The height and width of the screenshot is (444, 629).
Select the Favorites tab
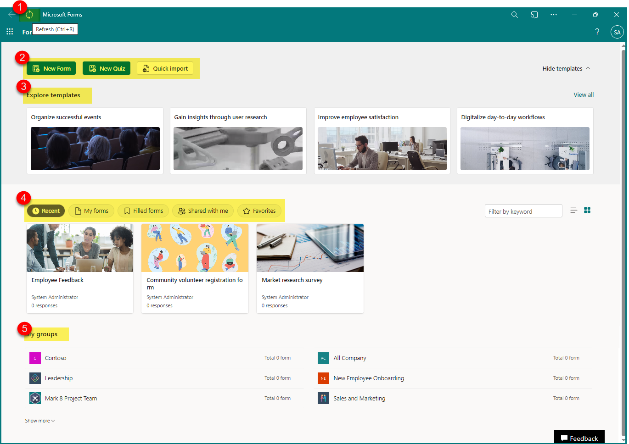click(x=259, y=211)
